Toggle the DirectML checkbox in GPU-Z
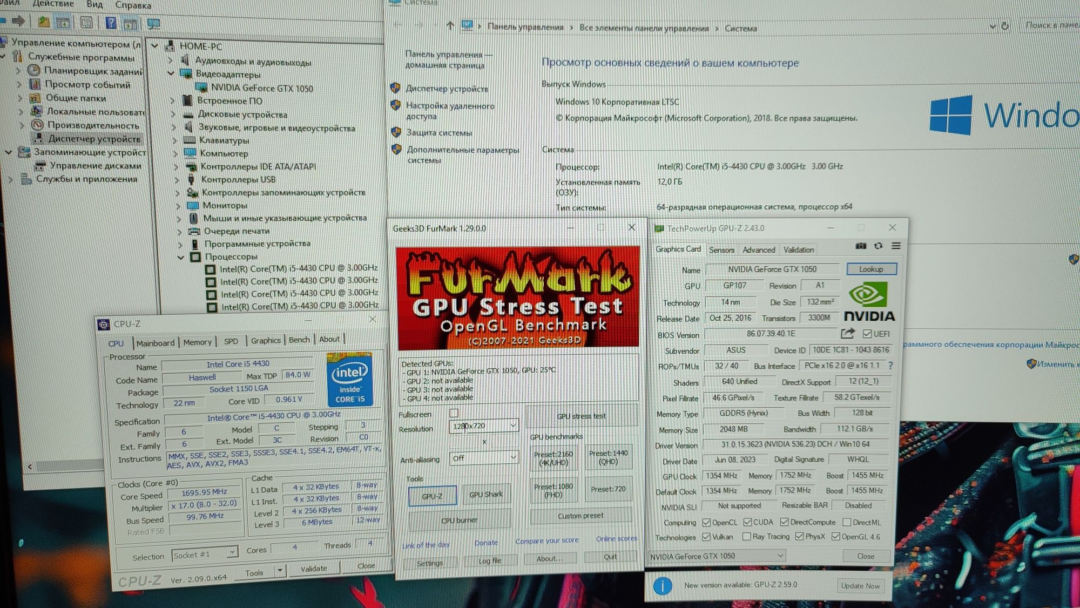The image size is (1080, 608). (x=847, y=522)
